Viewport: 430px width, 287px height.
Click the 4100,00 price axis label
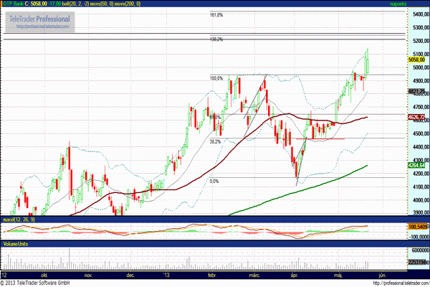[x=421, y=187]
